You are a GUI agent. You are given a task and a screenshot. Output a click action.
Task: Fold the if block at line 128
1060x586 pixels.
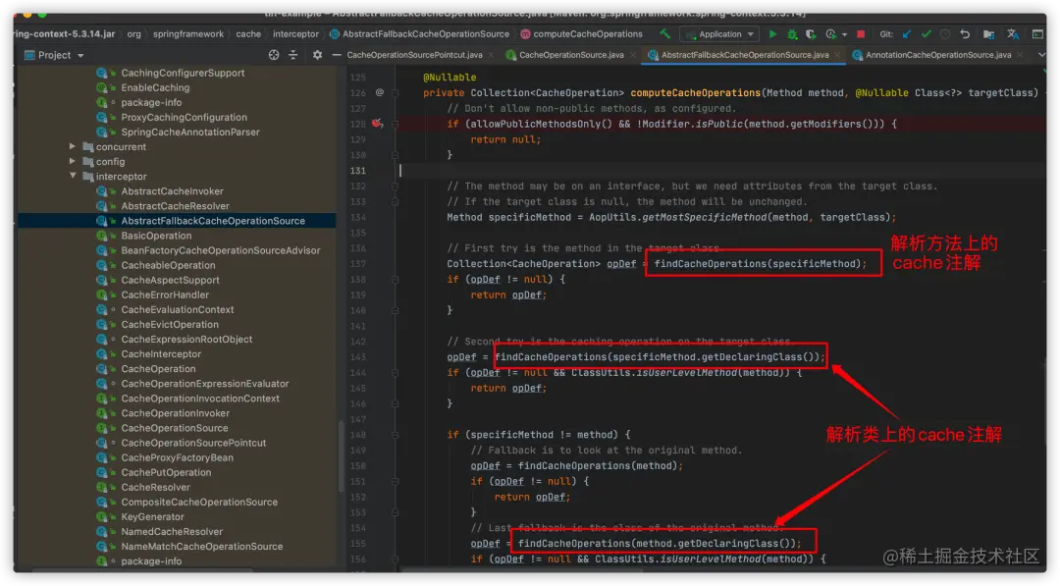pyautogui.click(x=396, y=124)
